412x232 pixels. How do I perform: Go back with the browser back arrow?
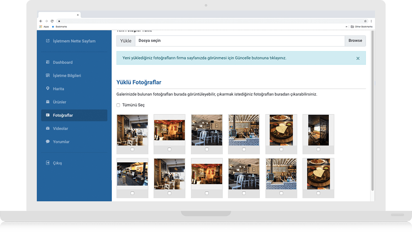click(x=41, y=21)
